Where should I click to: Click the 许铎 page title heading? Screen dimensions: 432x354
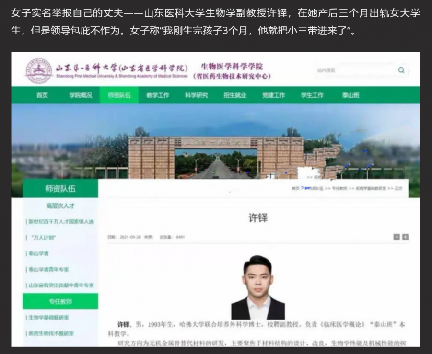coord(258,218)
